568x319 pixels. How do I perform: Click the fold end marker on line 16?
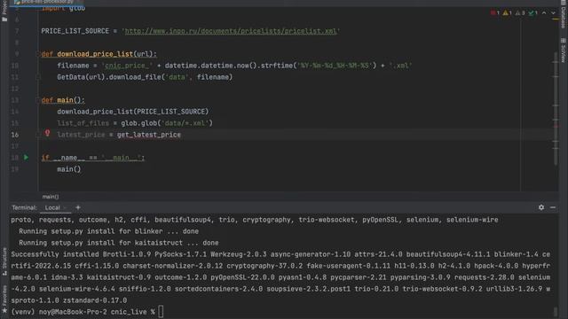38,135
